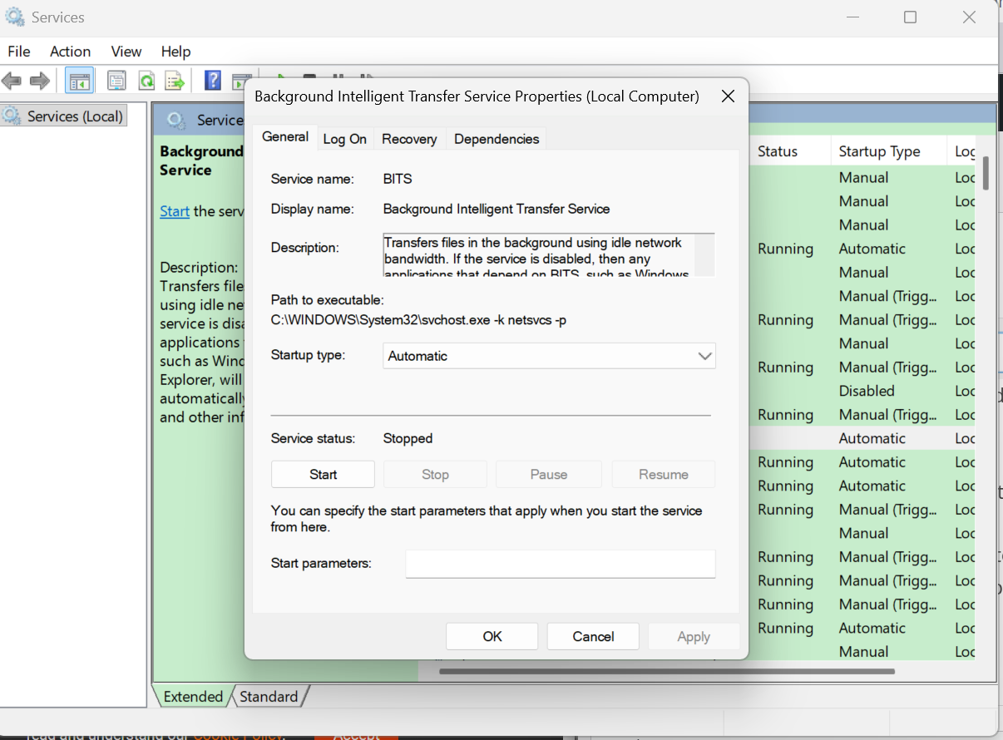Image resolution: width=1003 pixels, height=740 pixels.
Task: Click the Forward navigation arrow icon
Action: [x=40, y=80]
